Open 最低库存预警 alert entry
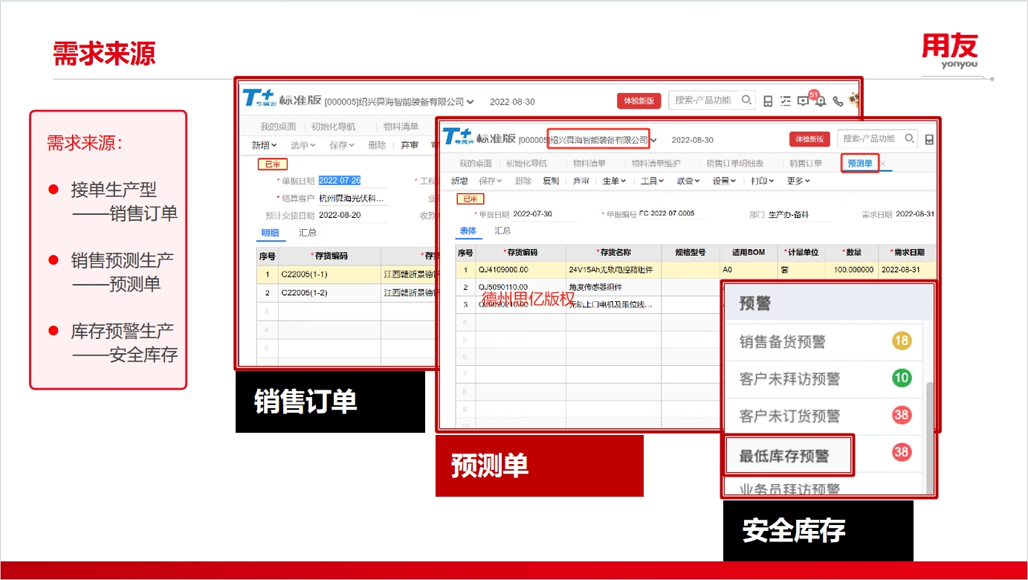Image resolution: width=1028 pixels, height=580 pixels. [x=783, y=456]
